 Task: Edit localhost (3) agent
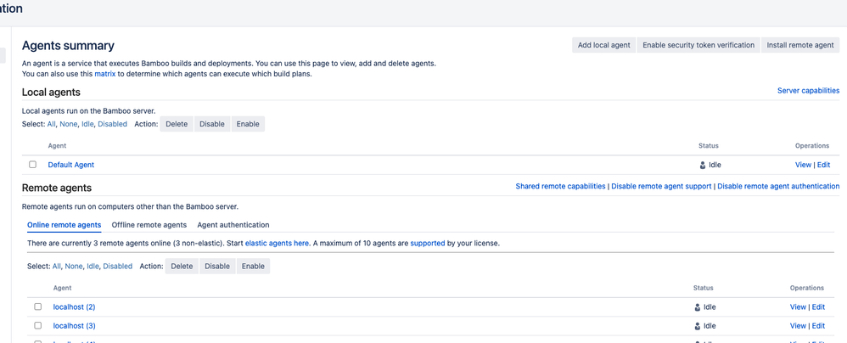click(818, 326)
